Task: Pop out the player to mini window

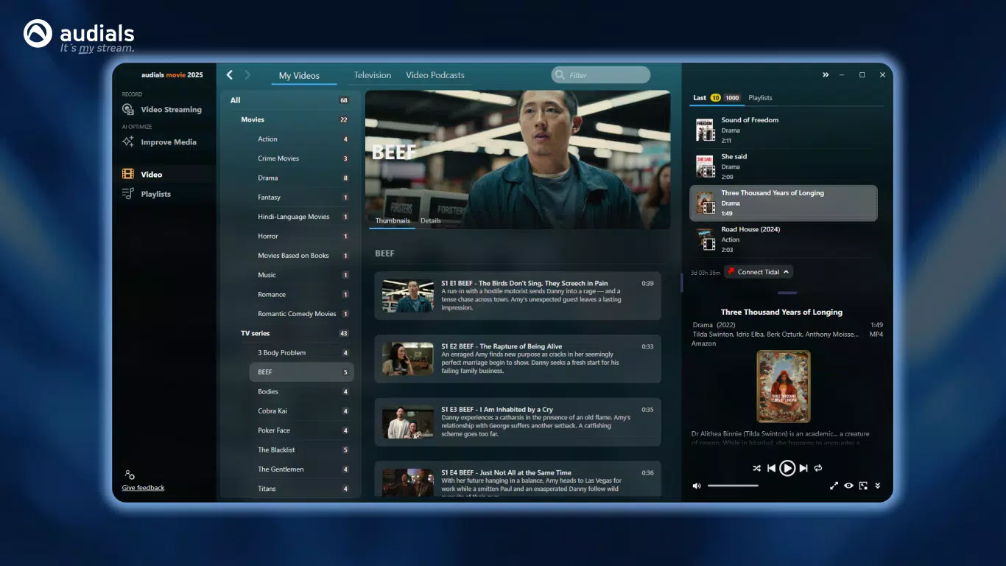Action: coord(863,486)
